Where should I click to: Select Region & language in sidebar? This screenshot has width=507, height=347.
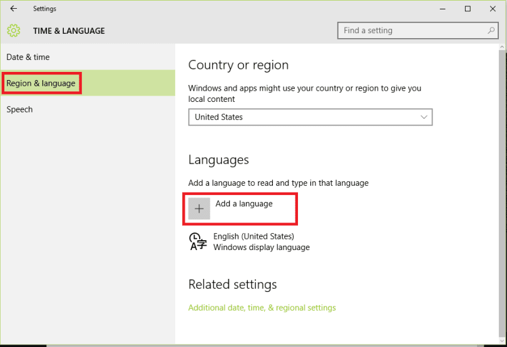point(88,83)
